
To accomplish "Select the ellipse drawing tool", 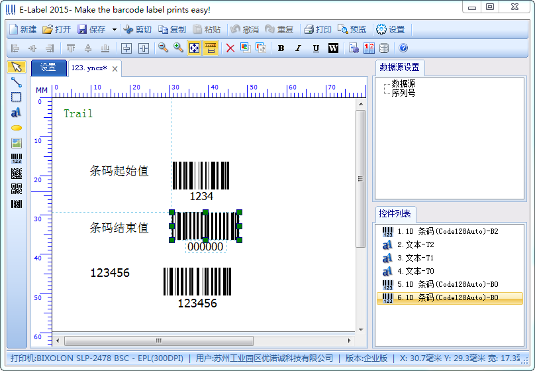I will coord(17,128).
